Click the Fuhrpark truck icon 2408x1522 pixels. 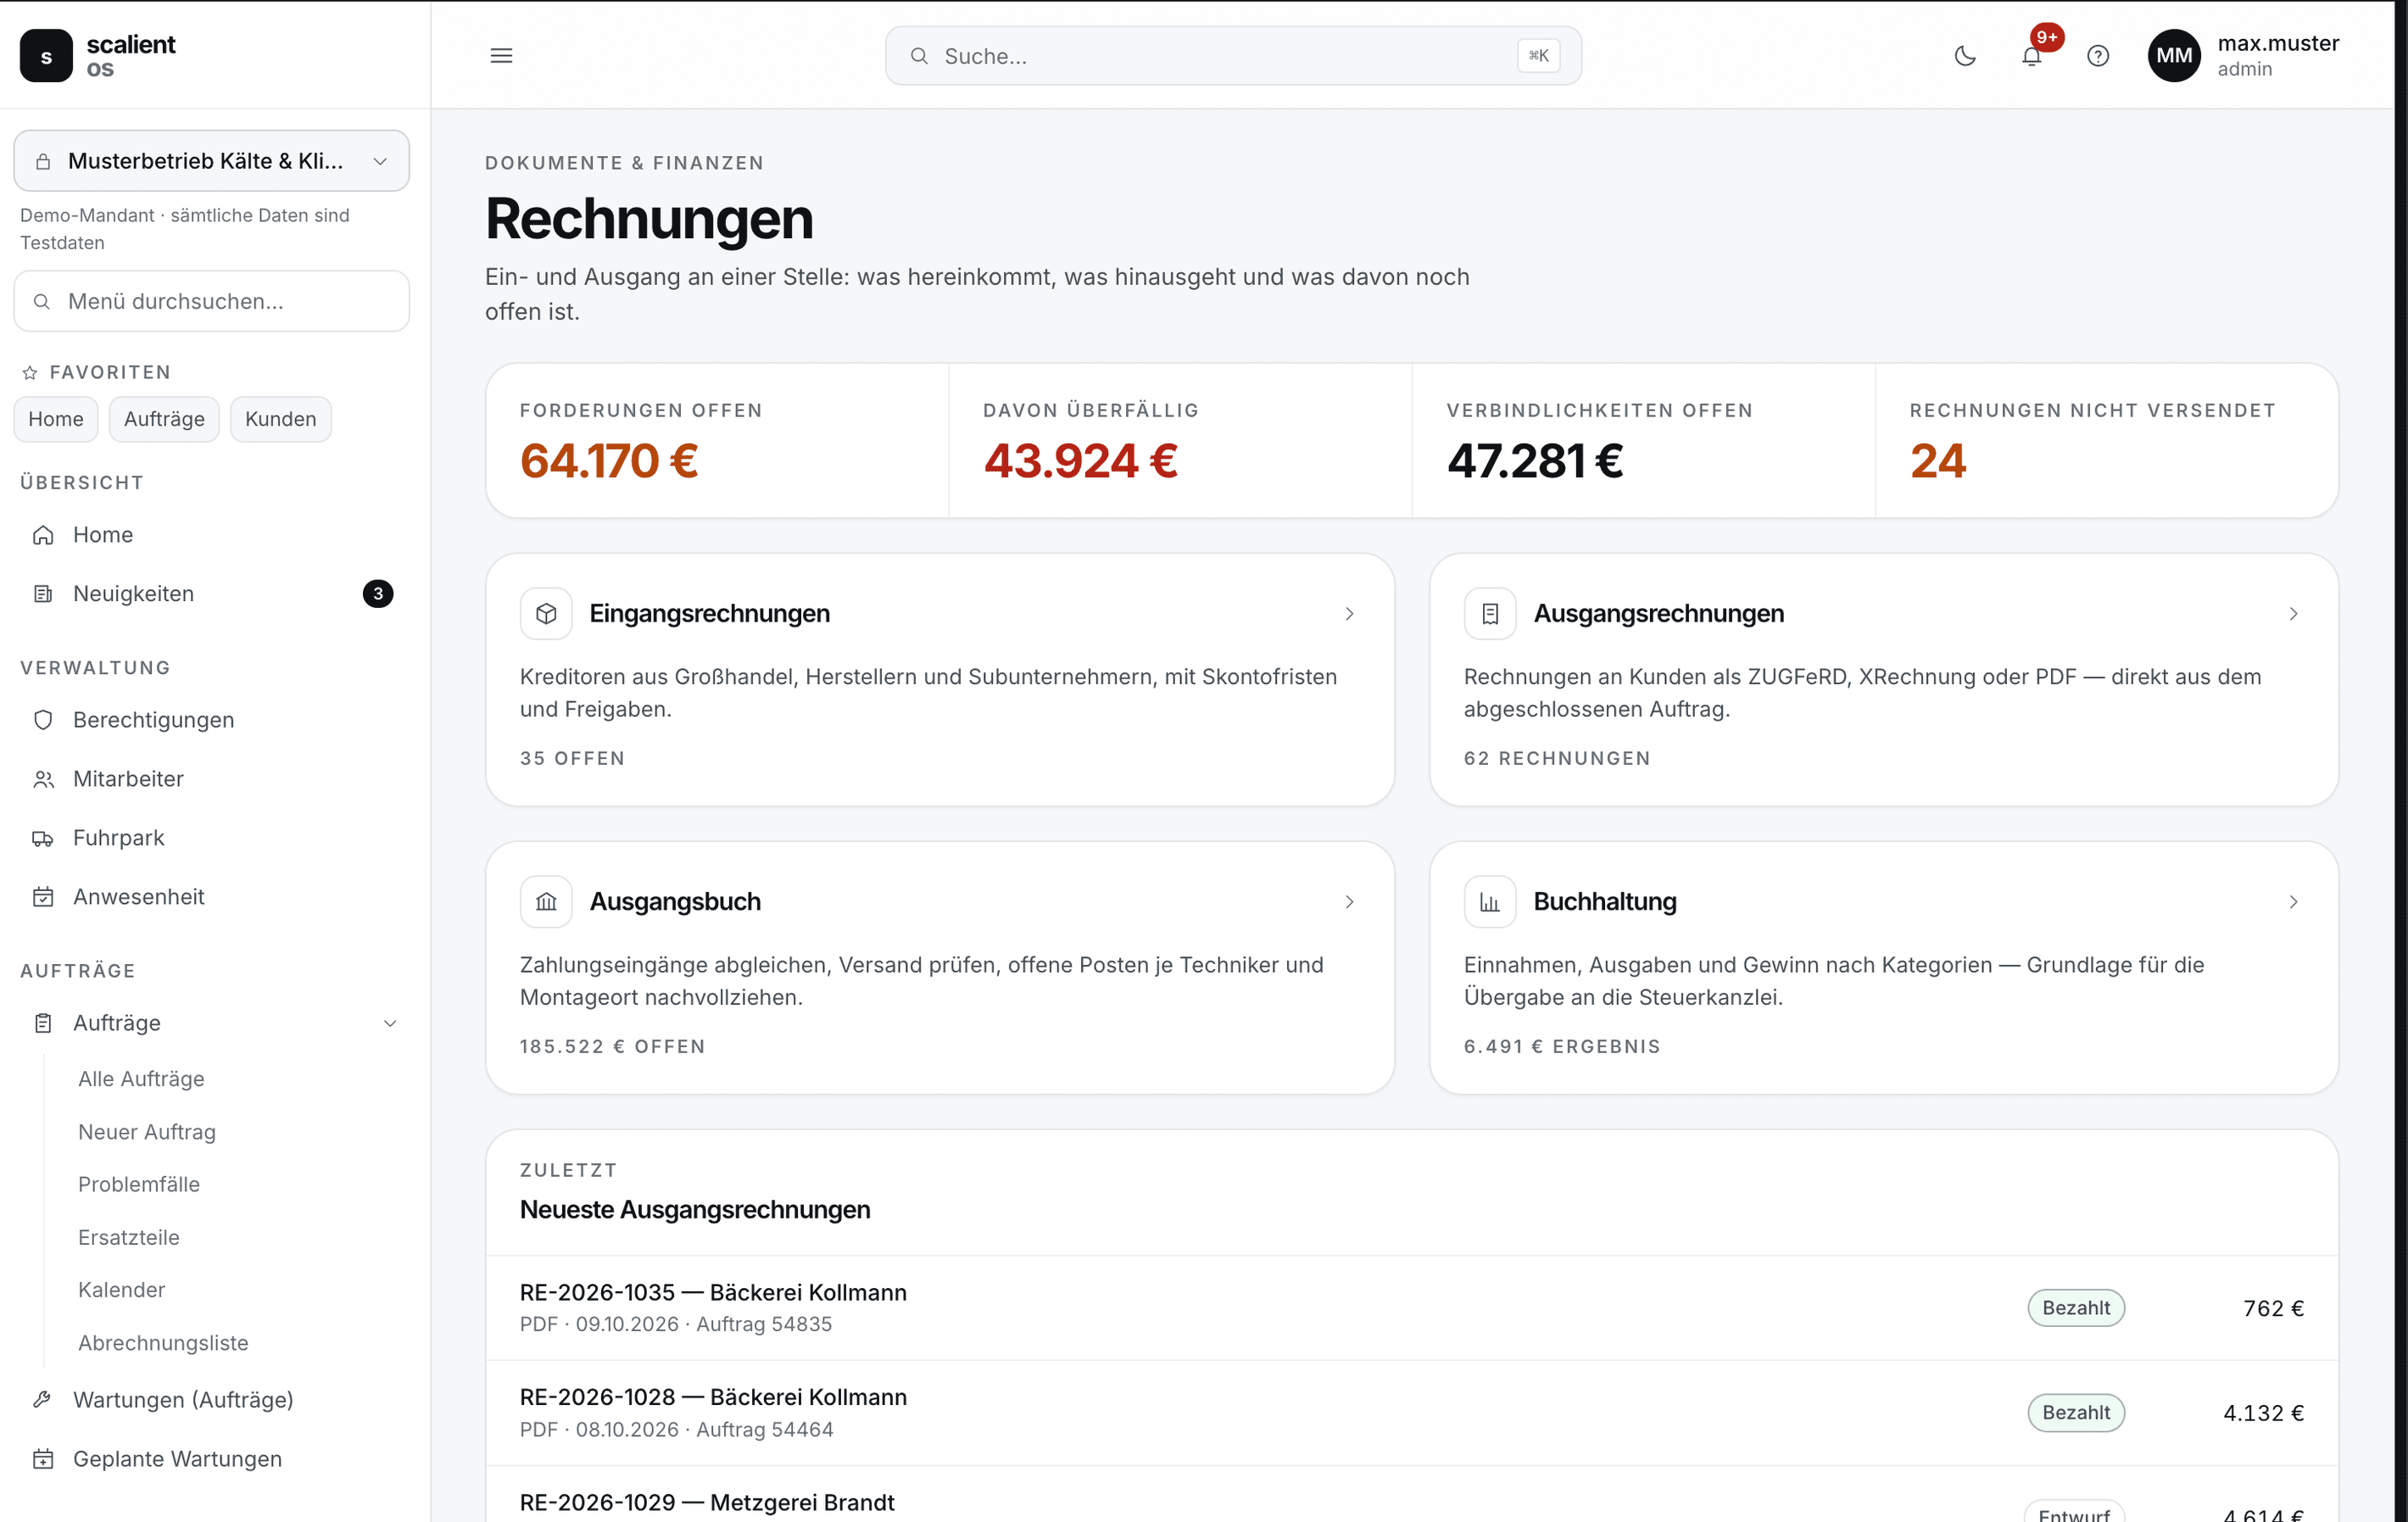click(x=43, y=838)
